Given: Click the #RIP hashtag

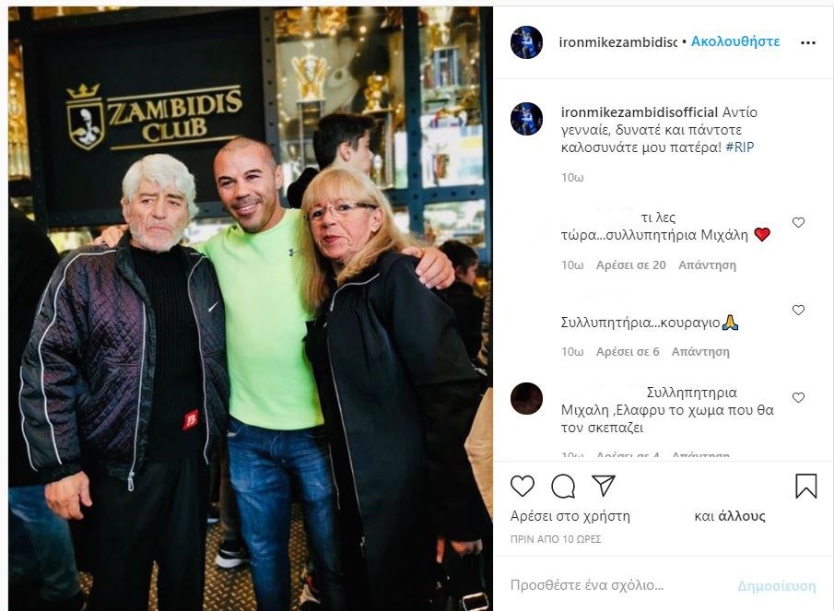Looking at the screenshot, I should click(x=740, y=147).
